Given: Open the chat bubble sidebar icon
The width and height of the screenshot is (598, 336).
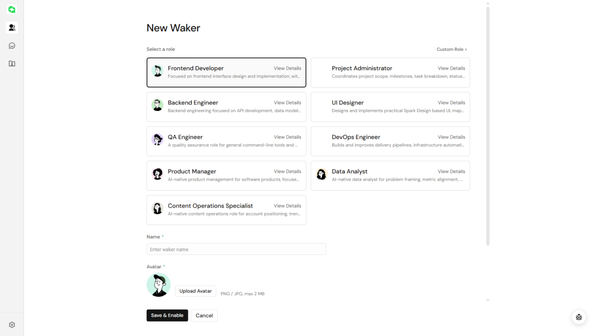Looking at the screenshot, I should point(12,45).
